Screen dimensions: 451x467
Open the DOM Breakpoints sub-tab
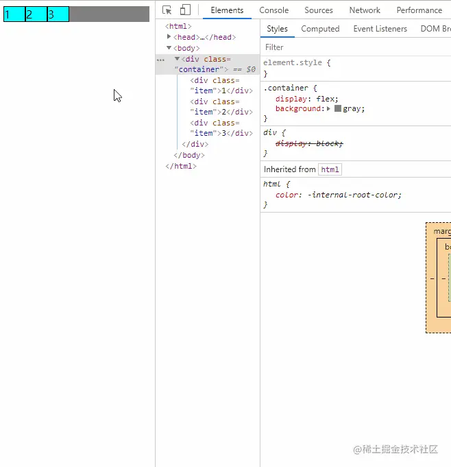[435, 29]
